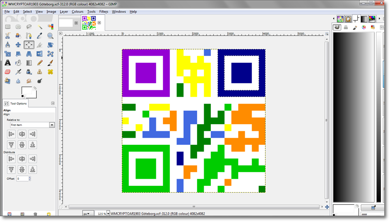The image size is (390, 222).
Task: Select the Dodge/Burn tool
Action: (40, 81)
